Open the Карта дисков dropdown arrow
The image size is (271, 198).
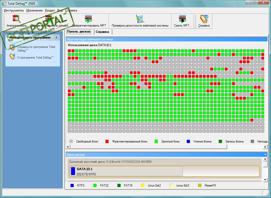265,154
